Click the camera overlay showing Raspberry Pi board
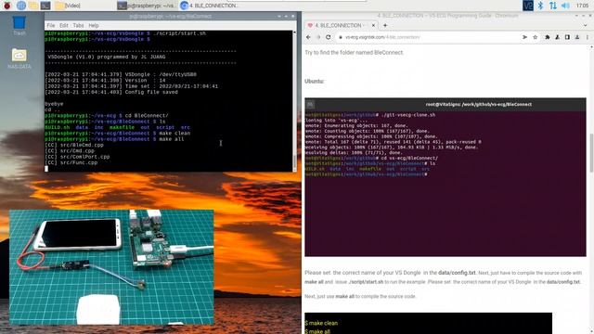The image size is (594, 334). [x=111, y=267]
